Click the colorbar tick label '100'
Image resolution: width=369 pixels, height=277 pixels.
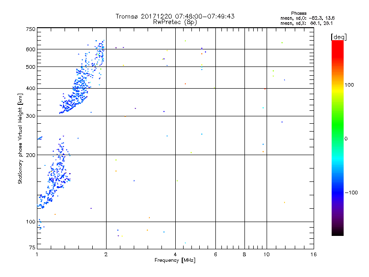click(x=349, y=85)
